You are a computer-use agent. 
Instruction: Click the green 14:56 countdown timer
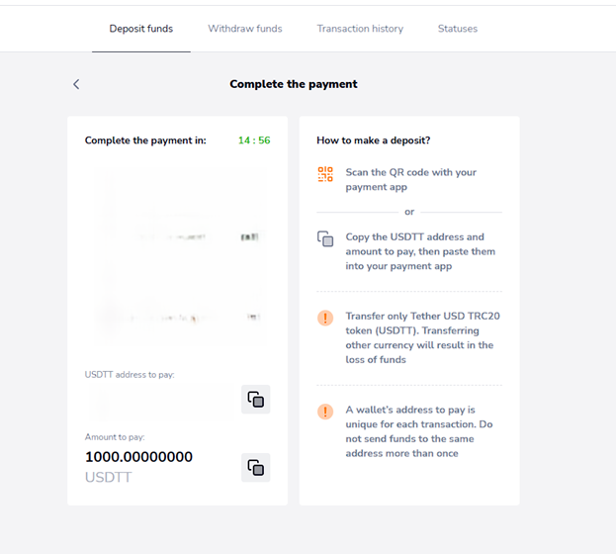coord(254,140)
